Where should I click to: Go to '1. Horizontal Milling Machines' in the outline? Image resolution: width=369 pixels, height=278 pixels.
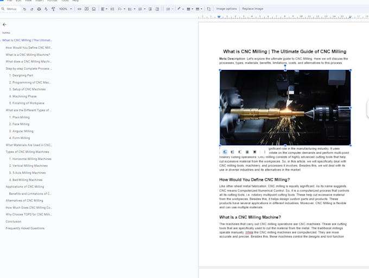30,159
